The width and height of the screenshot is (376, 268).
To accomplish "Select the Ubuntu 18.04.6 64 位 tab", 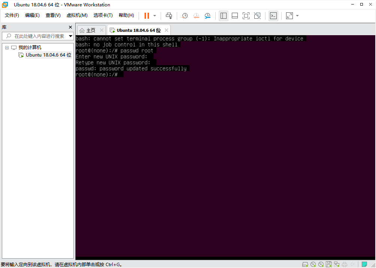I will (139, 30).
